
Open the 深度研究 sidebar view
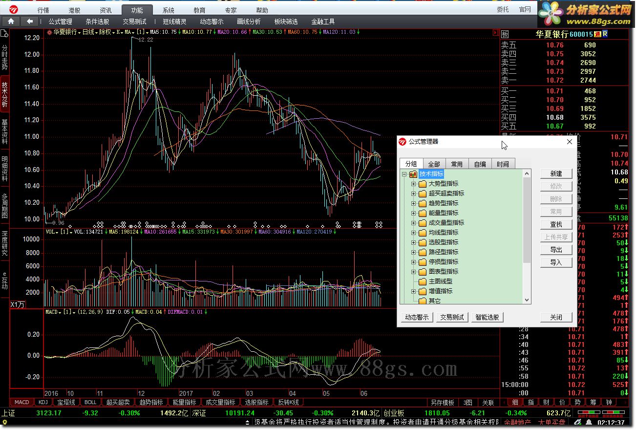pos(4,243)
